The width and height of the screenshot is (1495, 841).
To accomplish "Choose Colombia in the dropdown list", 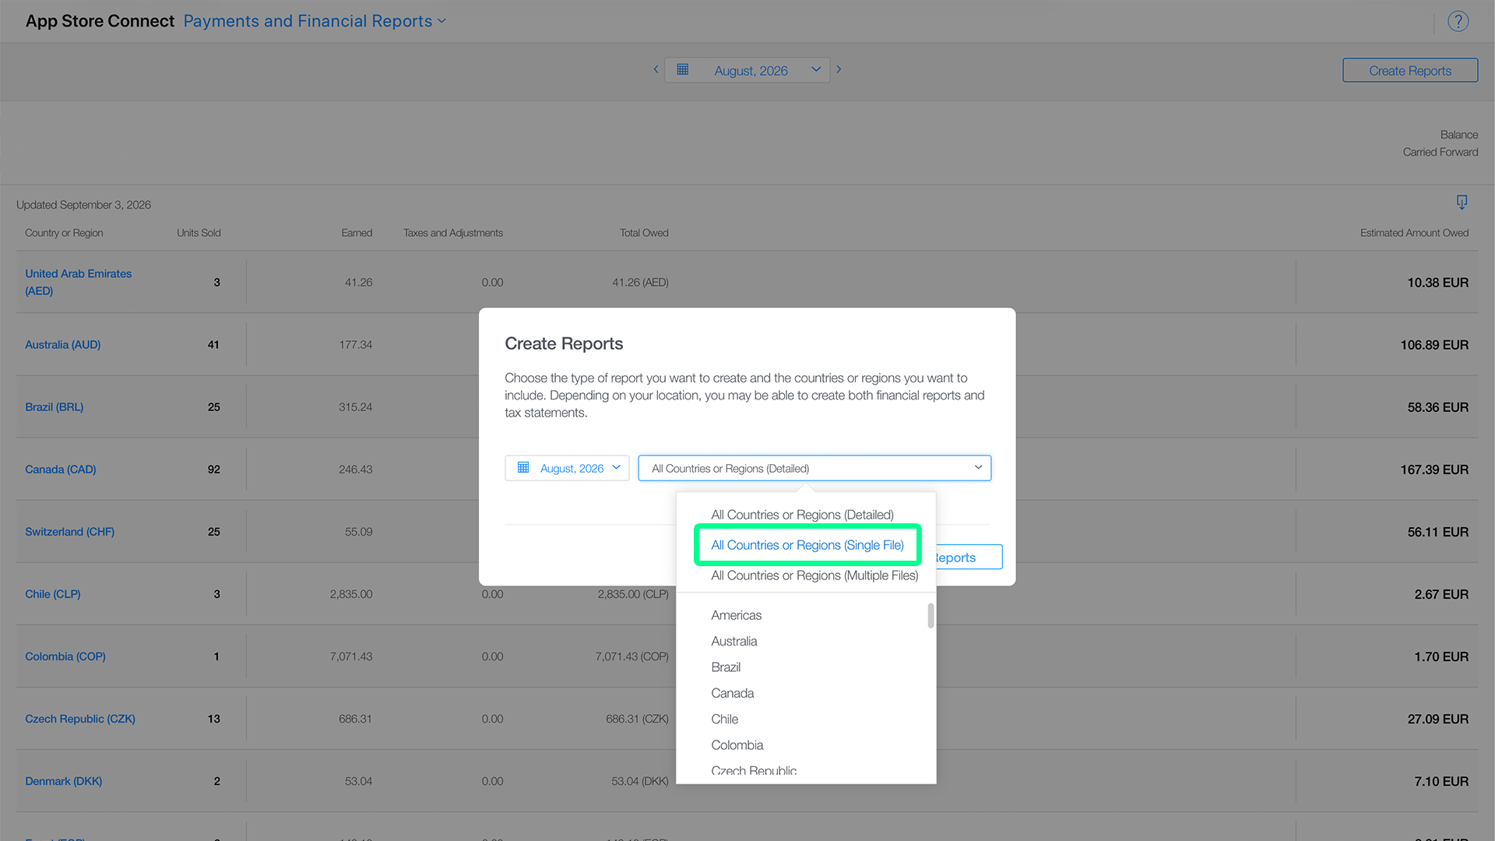I will [737, 745].
